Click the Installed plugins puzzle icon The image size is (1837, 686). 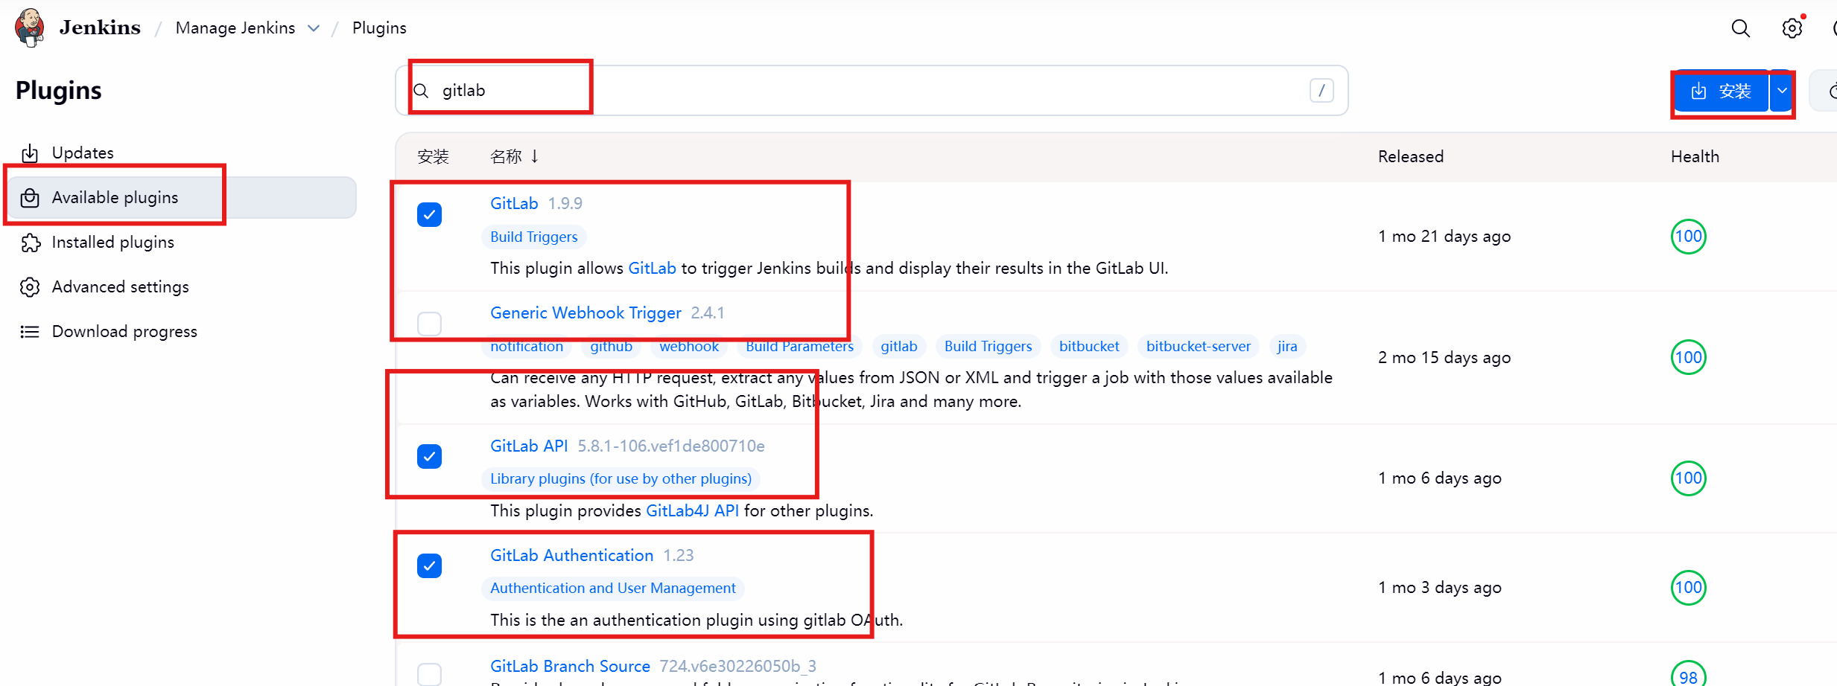tap(30, 243)
